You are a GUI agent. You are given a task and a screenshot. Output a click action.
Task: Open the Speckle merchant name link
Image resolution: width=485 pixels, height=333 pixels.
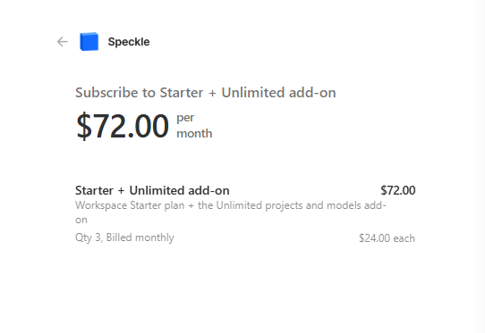129,42
